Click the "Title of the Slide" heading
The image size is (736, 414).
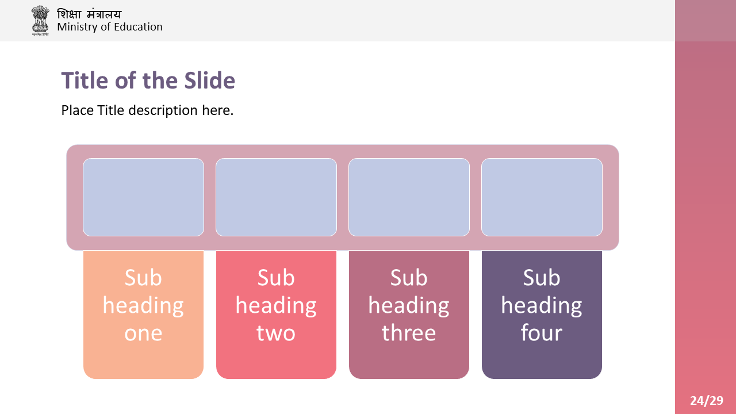point(148,80)
